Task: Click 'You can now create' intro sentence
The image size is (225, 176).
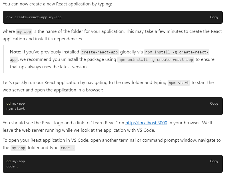Action: point(57,4)
